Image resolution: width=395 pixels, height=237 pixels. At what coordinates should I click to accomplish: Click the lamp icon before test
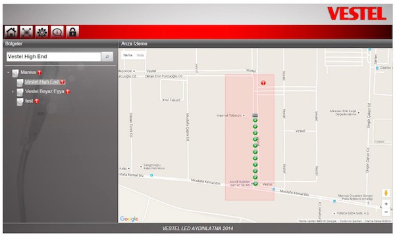click(x=20, y=102)
